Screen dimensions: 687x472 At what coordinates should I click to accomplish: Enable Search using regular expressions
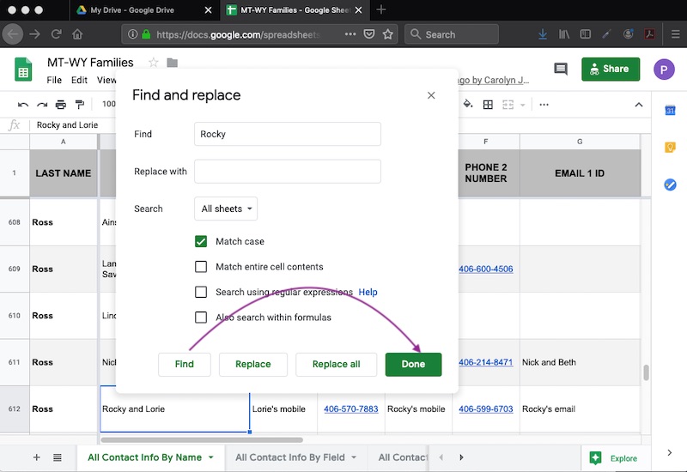201,292
